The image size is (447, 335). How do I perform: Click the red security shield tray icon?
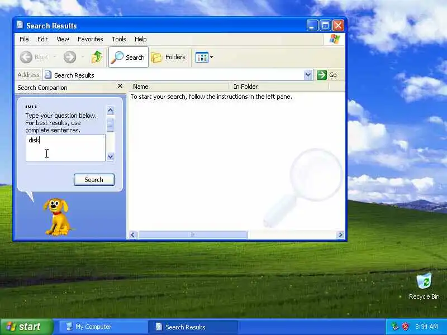point(406,327)
